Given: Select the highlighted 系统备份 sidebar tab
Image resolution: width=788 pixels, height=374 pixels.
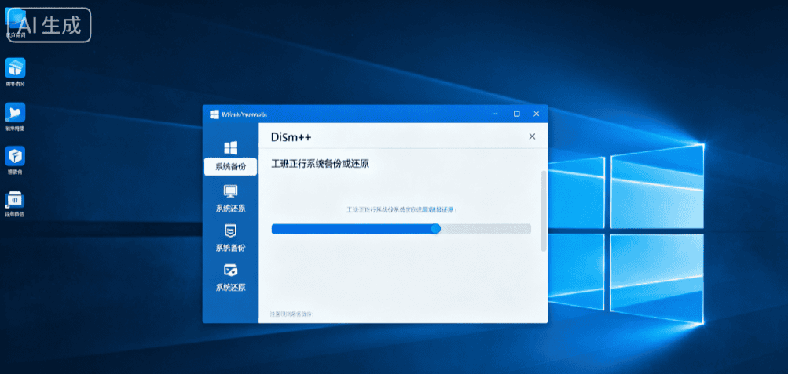Looking at the screenshot, I should tap(231, 167).
